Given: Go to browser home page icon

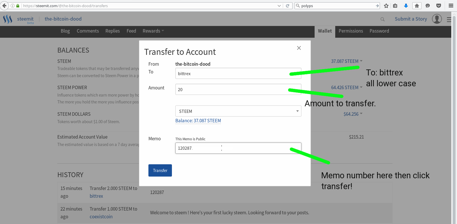Looking at the screenshot, I should click(417, 6).
